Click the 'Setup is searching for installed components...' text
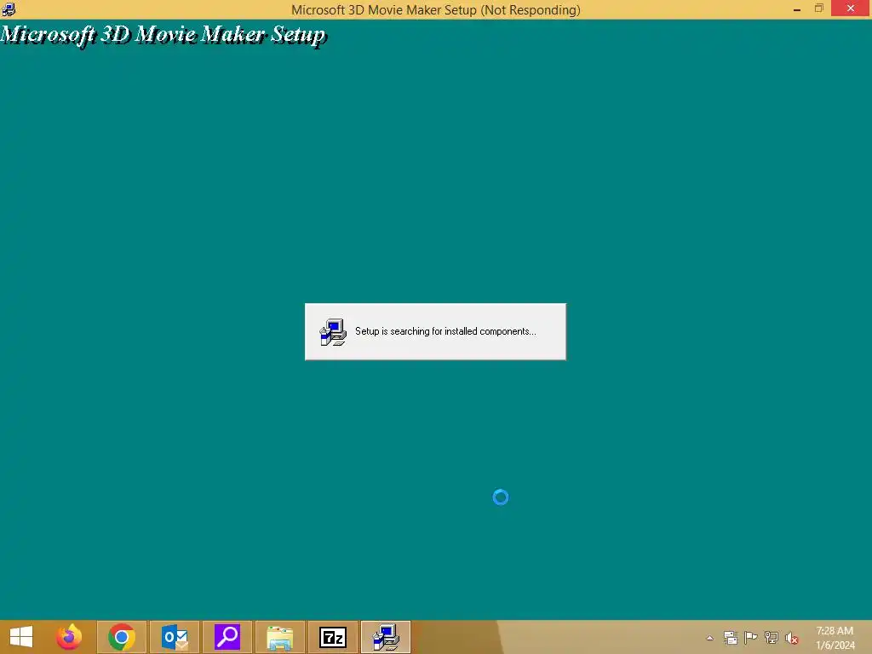The image size is (872, 654). pyautogui.click(x=445, y=331)
